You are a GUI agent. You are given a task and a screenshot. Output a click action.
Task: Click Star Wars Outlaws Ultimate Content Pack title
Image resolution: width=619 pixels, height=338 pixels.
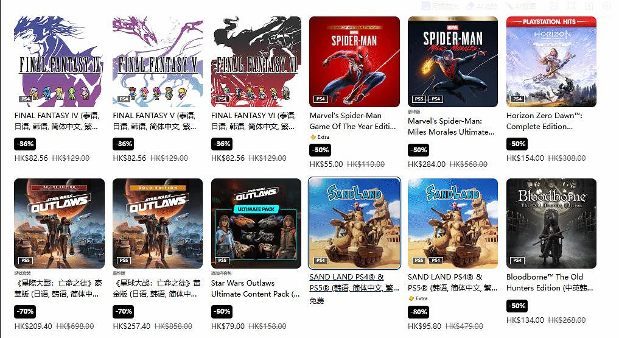tap(256, 288)
